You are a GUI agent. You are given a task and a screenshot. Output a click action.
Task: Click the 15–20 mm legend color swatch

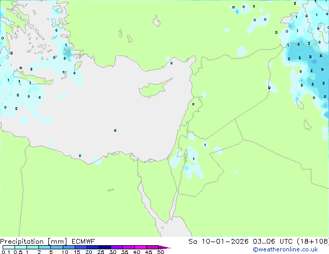(x=81, y=247)
